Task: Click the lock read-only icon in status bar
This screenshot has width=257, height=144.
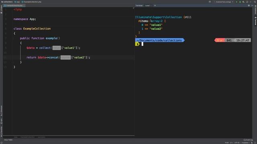Action: [252, 143]
